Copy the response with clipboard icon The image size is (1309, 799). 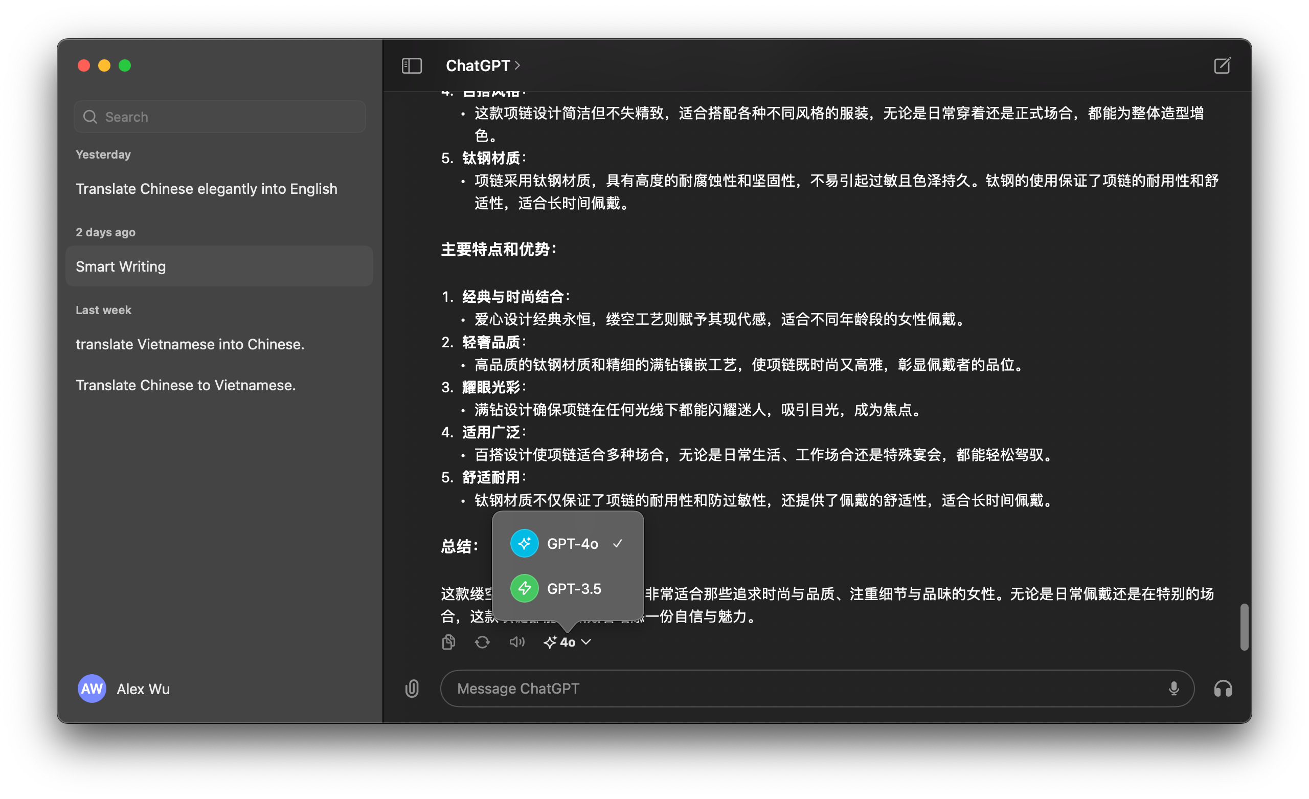[x=448, y=642]
